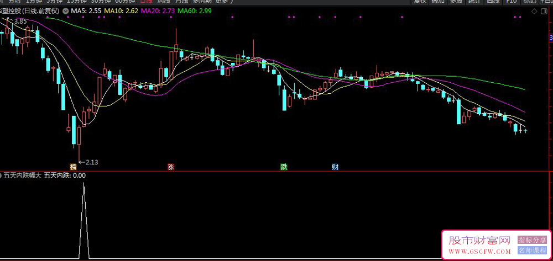This screenshot has width=553, height=261.
Task: Click the 五天内跌: 0.00 indicator value
Action: [65, 175]
